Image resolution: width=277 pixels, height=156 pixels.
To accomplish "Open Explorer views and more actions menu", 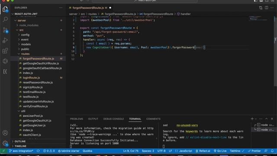I will [x=61, y=8].
